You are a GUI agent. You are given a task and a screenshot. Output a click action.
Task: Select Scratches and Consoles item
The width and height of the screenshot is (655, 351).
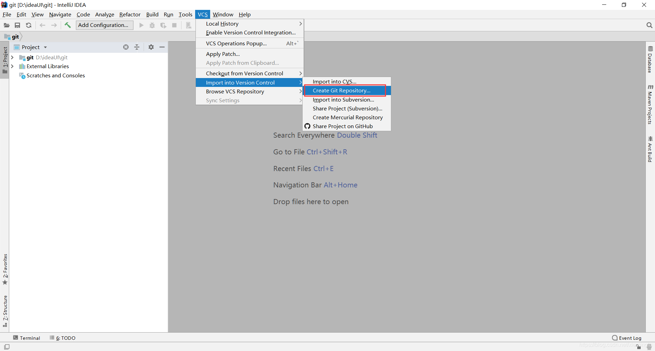tap(56, 75)
